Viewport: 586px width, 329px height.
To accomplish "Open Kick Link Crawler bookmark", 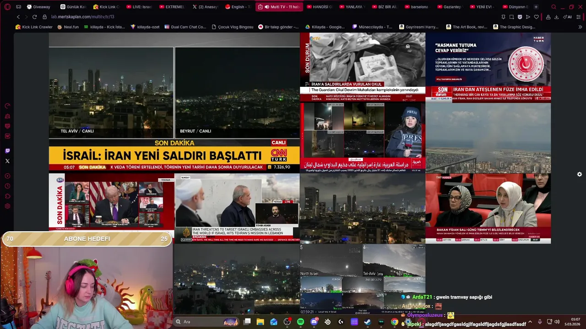I will point(34,27).
